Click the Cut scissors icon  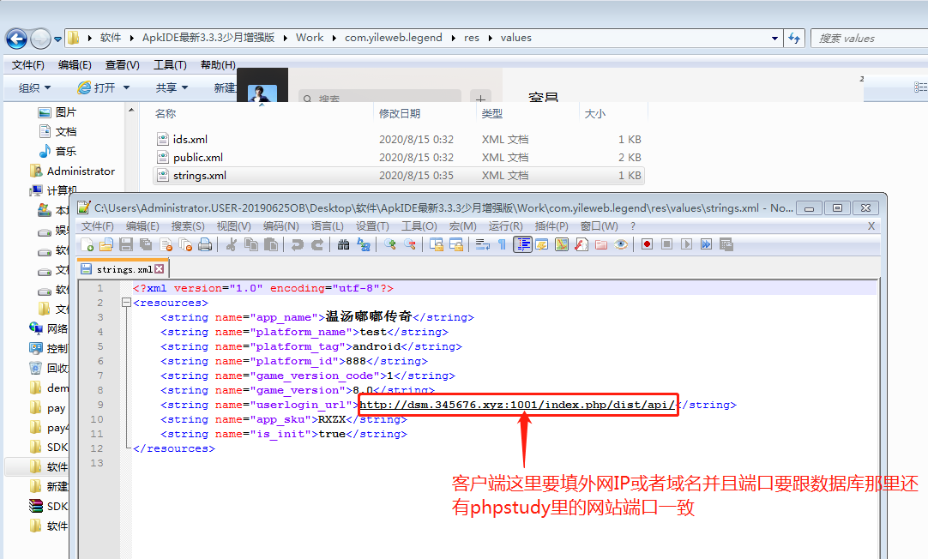(231, 244)
